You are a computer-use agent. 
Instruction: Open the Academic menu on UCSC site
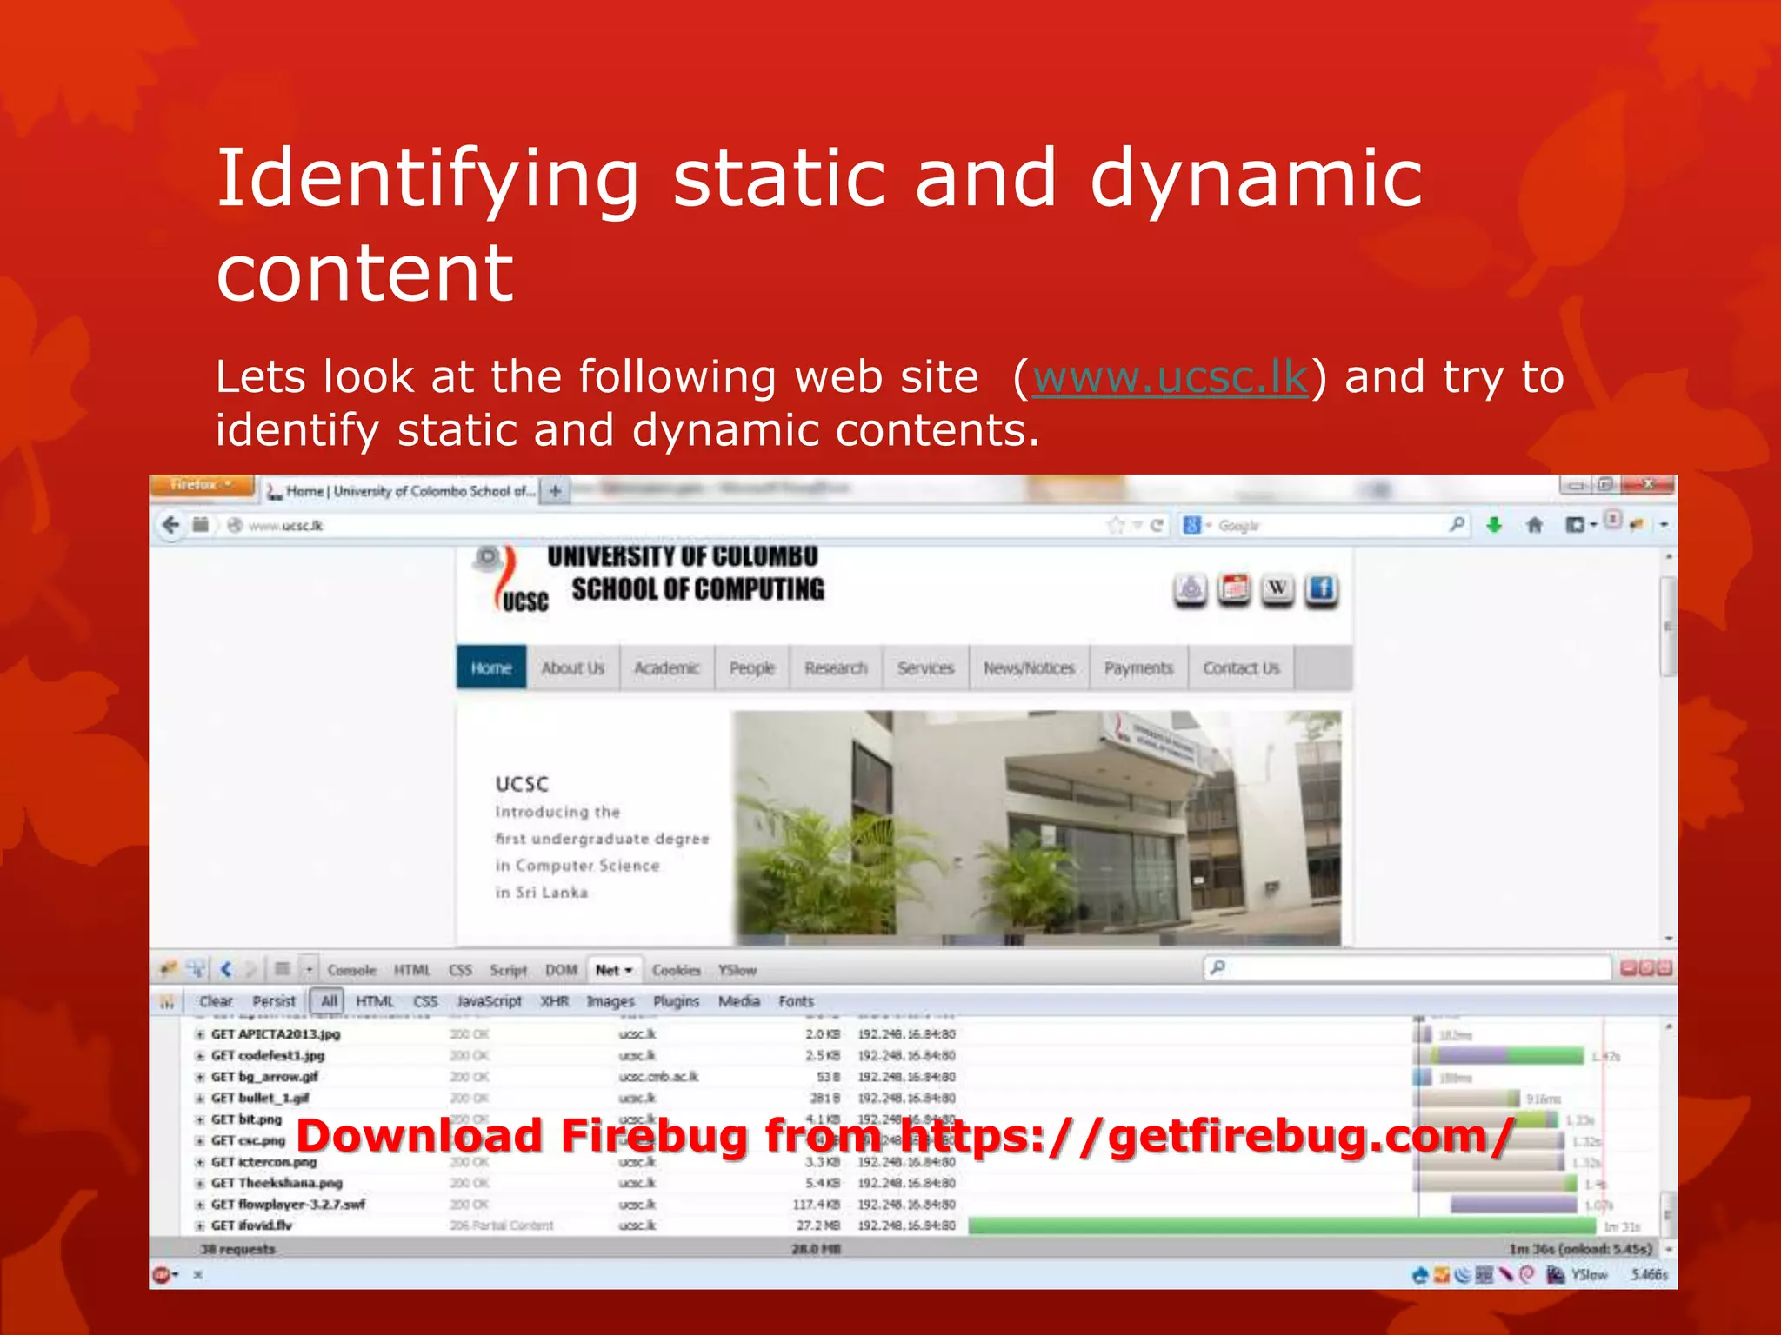(666, 668)
